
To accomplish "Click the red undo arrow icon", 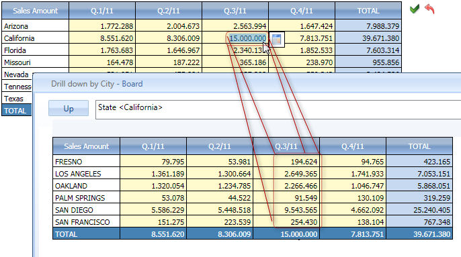I will pos(429,9).
